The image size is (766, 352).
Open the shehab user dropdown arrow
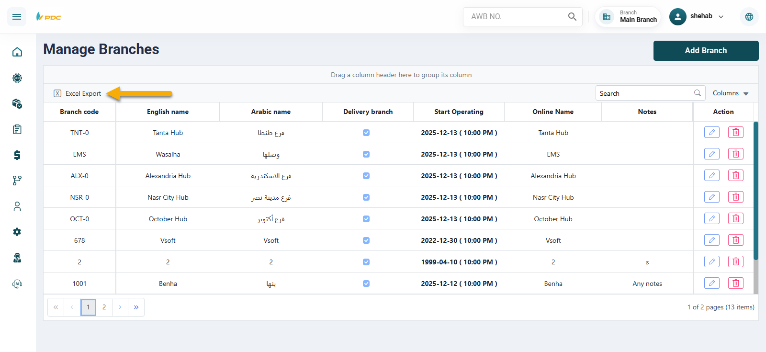click(721, 17)
